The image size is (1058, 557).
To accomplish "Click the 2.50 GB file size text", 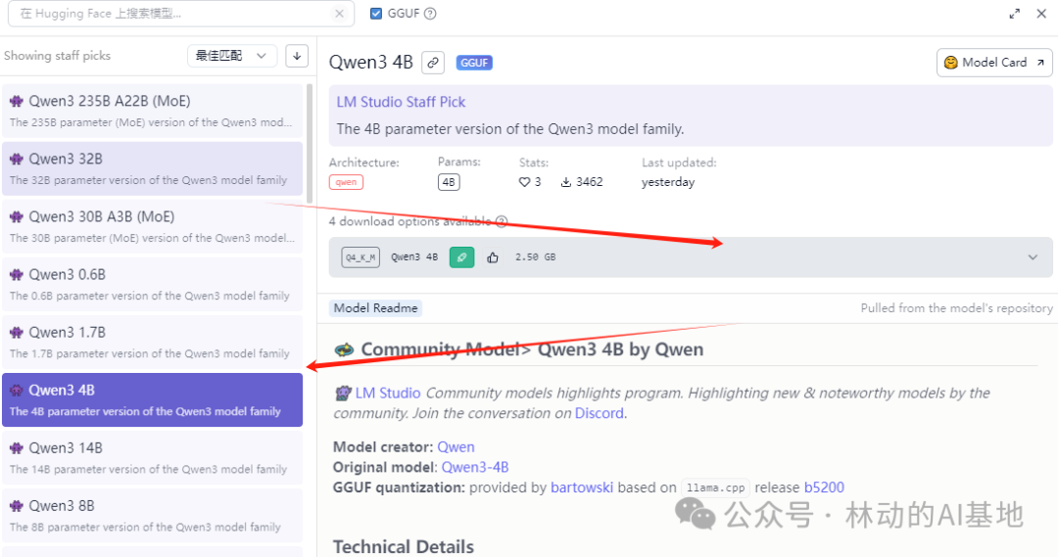I will 536,257.
